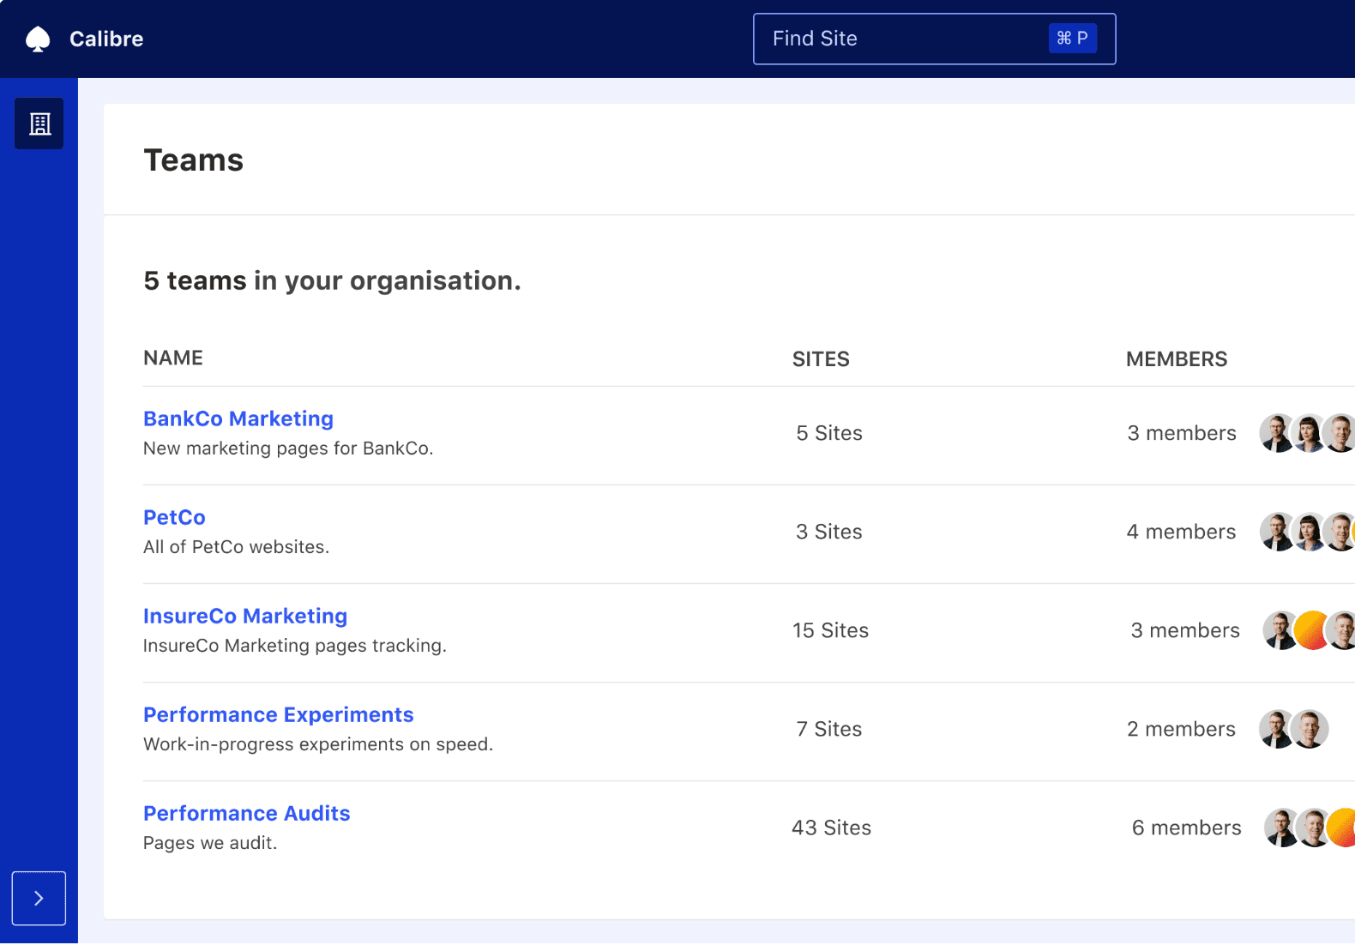Open the PetCo team link
This screenshot has width=1355, height=945.
(174, 517)
